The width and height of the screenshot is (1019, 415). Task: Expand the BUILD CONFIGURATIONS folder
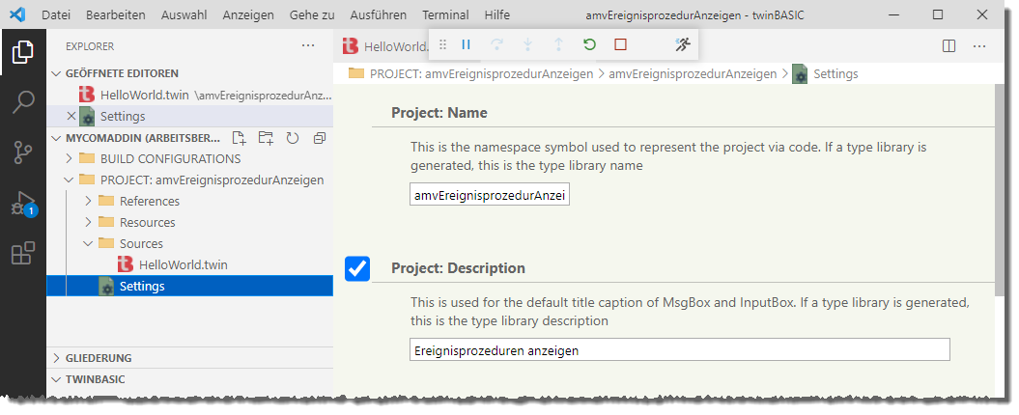point(69,158)
